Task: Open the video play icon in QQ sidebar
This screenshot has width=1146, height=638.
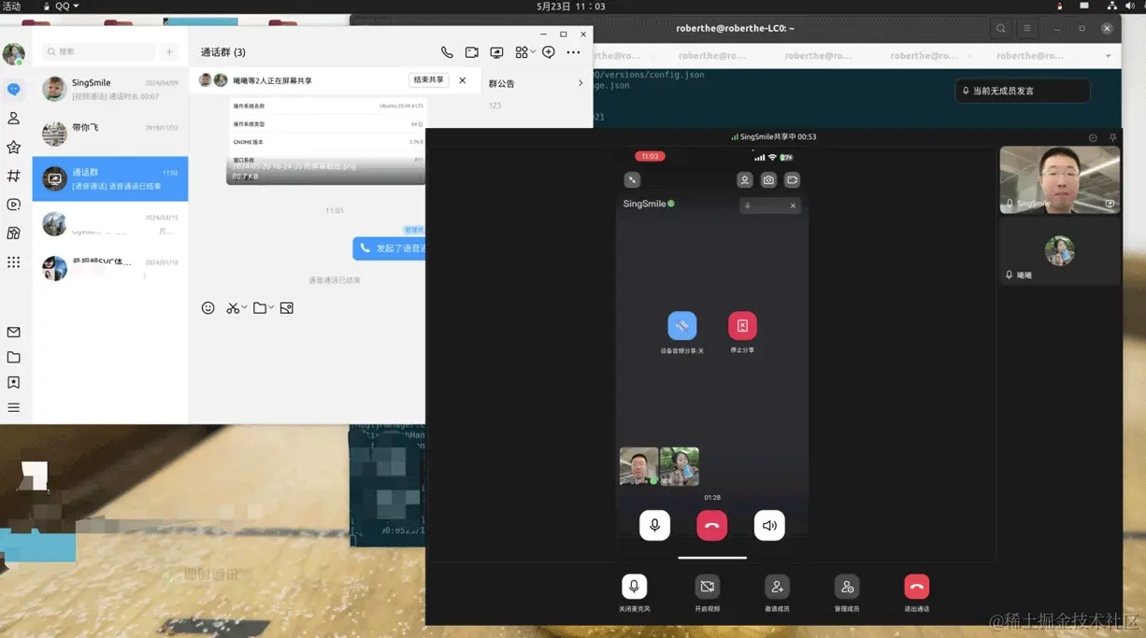Action: click(13, 205)
